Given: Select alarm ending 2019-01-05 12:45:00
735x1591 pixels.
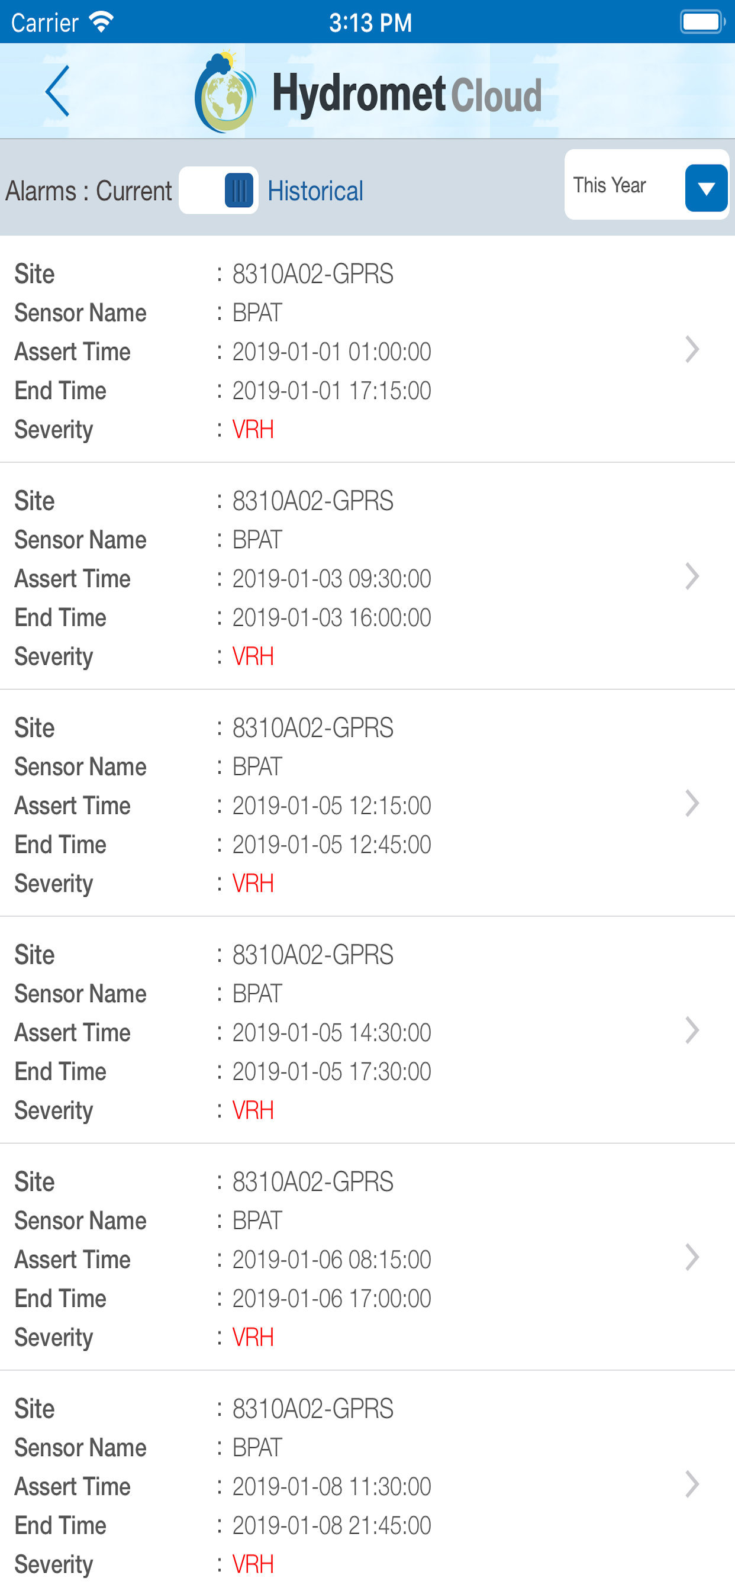Looking at the screenshot, I should 367,803.
